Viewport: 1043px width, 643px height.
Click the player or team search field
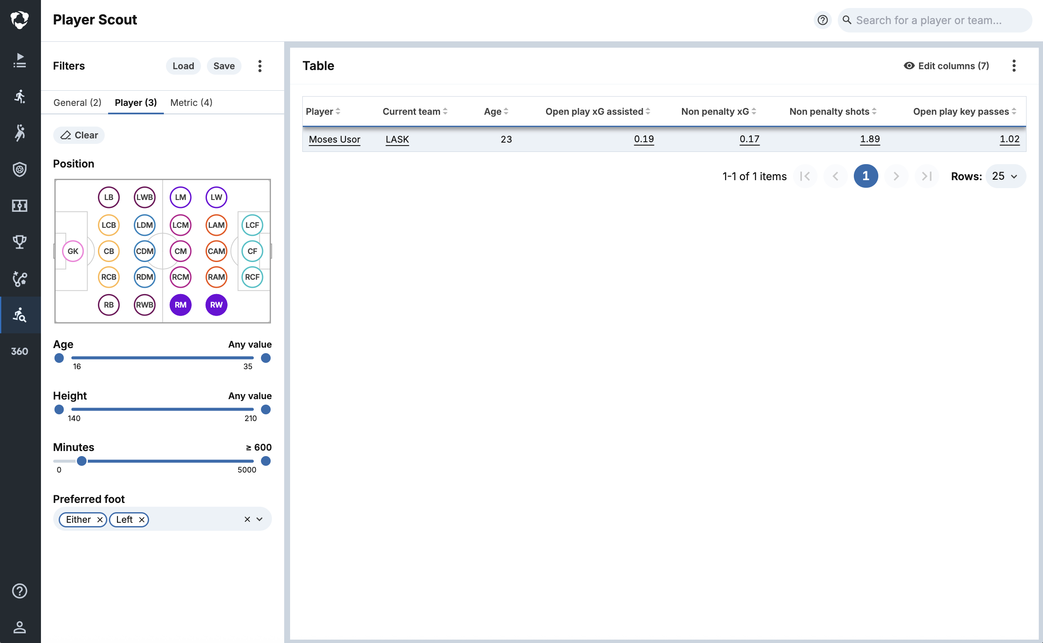coord(929,20)
